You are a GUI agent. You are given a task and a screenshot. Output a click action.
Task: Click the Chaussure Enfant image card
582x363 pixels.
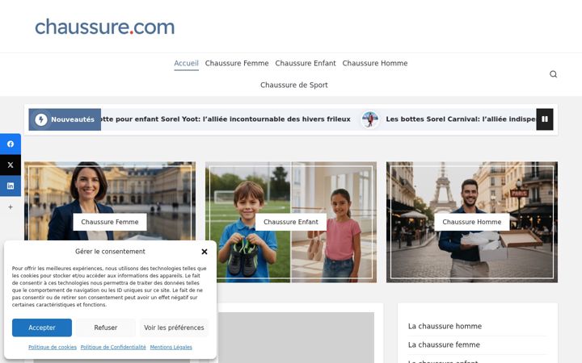point(291,222)
